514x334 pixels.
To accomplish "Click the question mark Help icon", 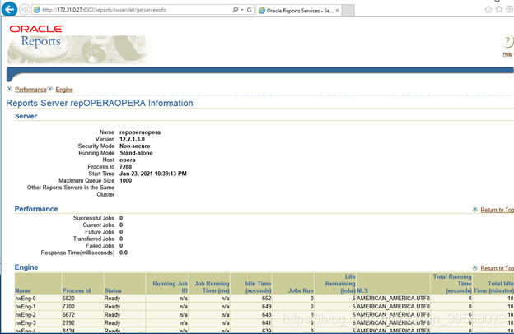I will 507,41.
